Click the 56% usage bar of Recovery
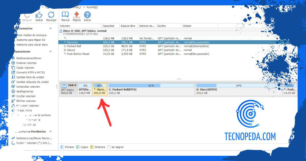This screenshot has height=161, width=306. 100,86
